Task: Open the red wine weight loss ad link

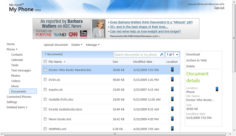Action: pos(145,31)
